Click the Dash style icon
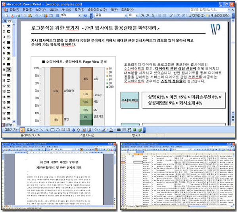This screenshot has width=238, height=213. tap(124, 130)
